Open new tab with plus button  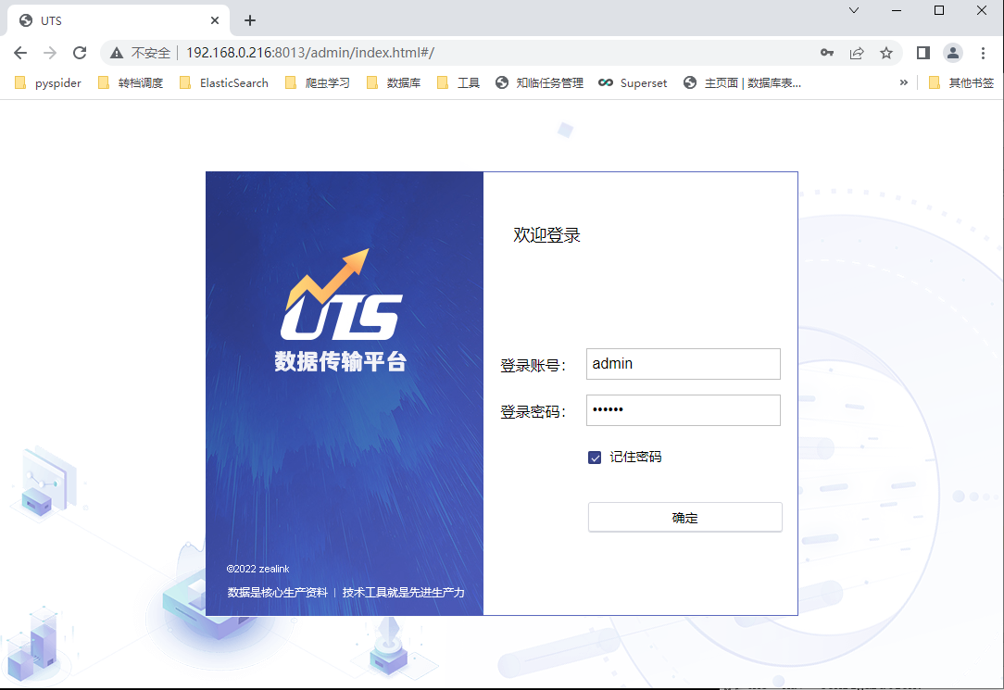point(249,20)
